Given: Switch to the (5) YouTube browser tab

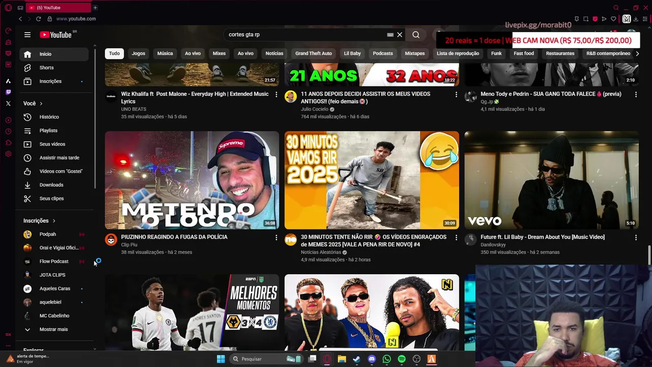Looking at the screenshot, I should pos(58,8).
